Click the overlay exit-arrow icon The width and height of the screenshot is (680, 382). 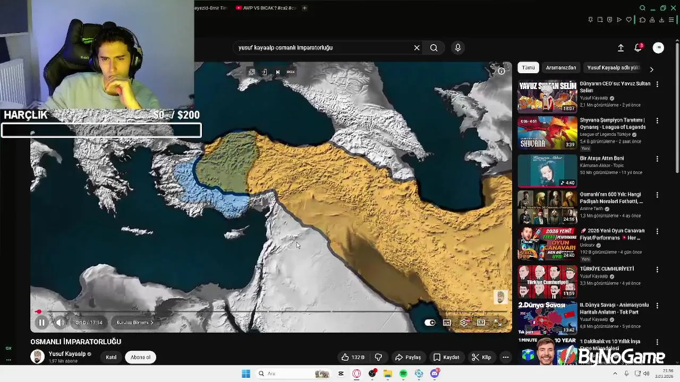point(264,72)
